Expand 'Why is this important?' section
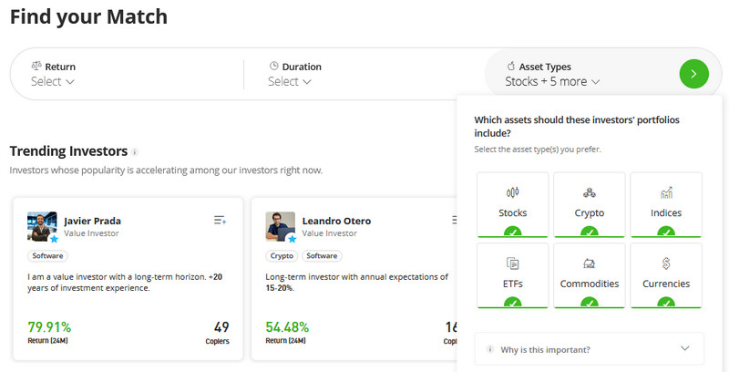Image resolution: width=729 pixels, height=372 pixels. [589, 349]
